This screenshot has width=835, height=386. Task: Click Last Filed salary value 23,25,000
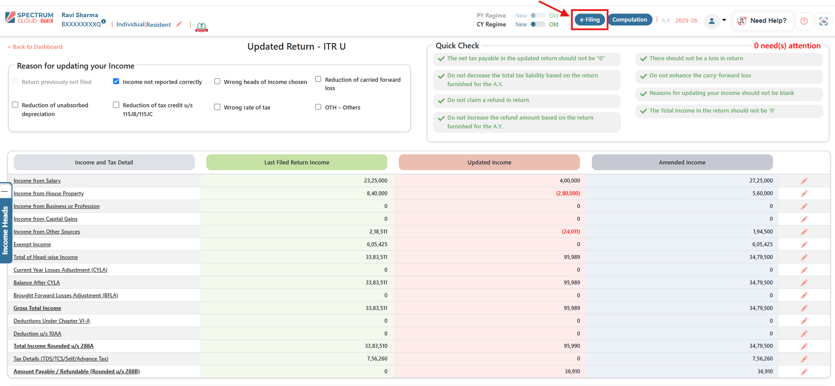coord(376,181)
